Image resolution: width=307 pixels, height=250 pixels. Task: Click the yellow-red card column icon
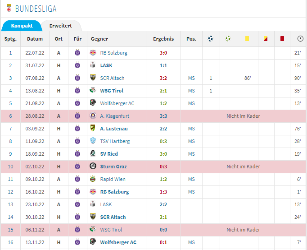click(265, 39)
